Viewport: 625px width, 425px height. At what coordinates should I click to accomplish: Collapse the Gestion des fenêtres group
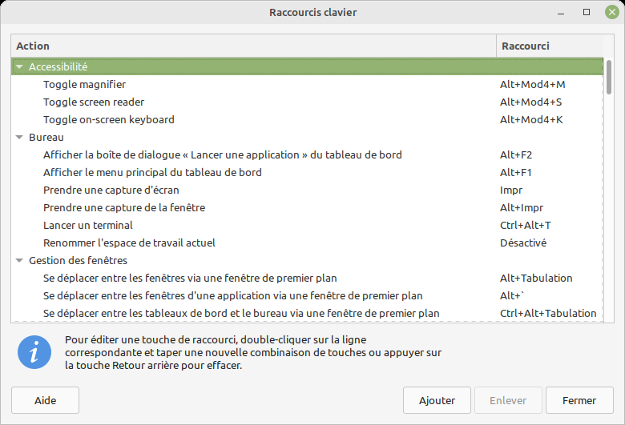point(19,261)
